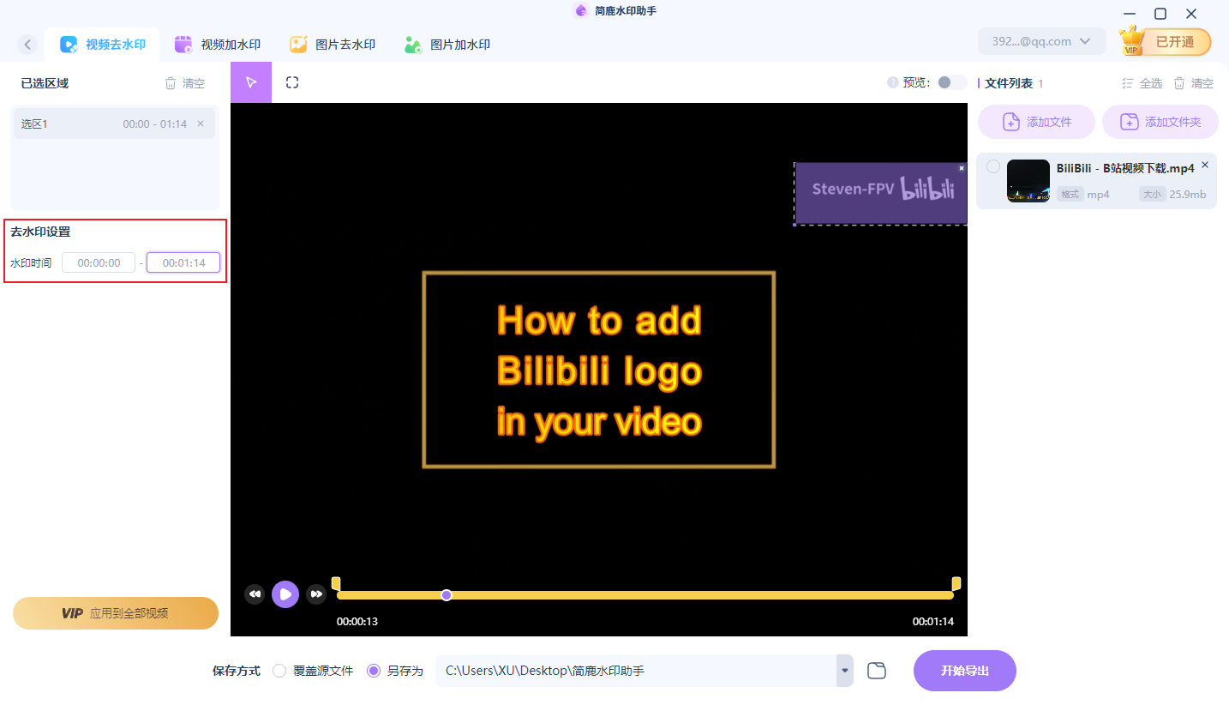Edit the watermark end time 00:01:14

pyautogui.click(x=183, y=262)
